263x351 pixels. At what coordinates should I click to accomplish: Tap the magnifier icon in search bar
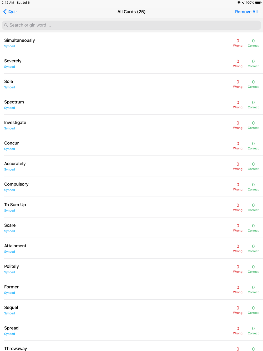pos(6,25)
